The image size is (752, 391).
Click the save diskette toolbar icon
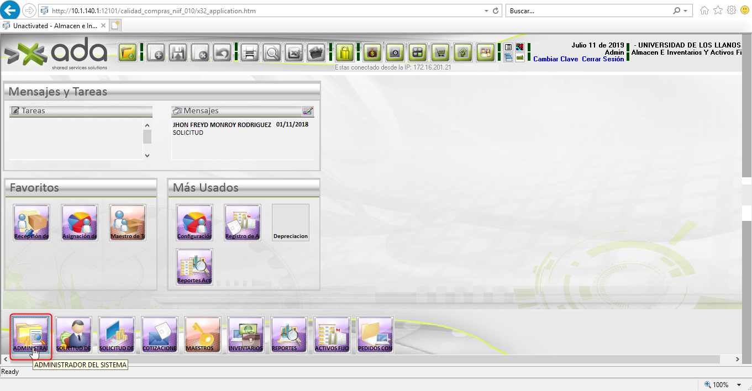178,53
